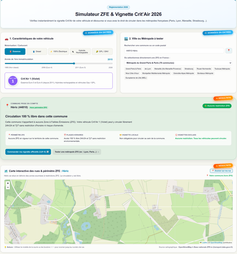Click the Réglementation 2026 badge
This screenshot has width=237, height=254.
(x=118, y=7)
